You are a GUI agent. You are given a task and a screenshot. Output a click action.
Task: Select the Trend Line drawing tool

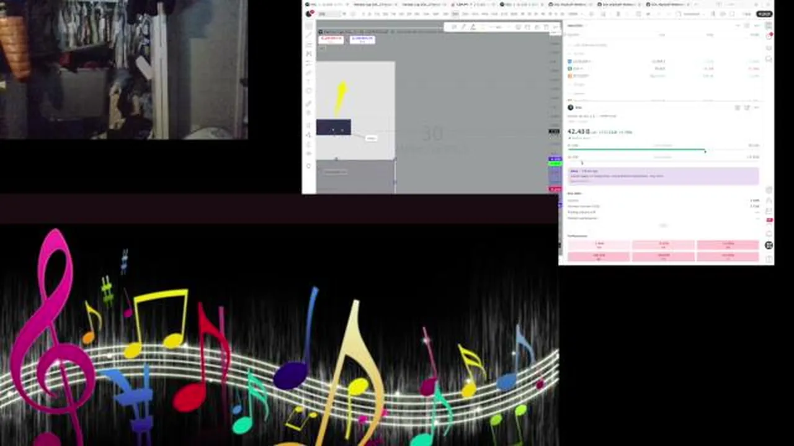pyautogui.click(x=309, y=35)
